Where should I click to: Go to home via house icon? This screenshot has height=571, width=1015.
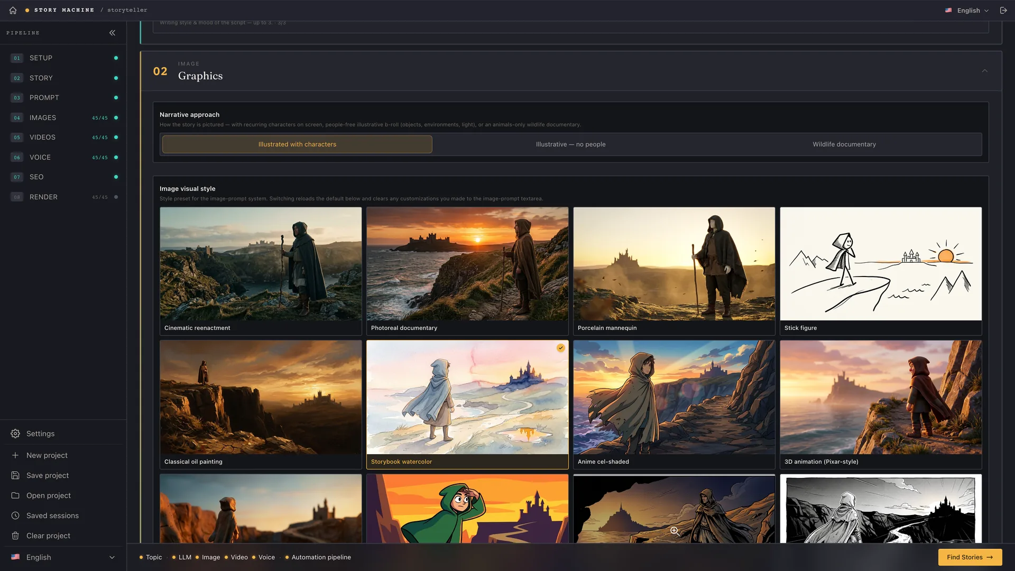[x=13, y=10]
